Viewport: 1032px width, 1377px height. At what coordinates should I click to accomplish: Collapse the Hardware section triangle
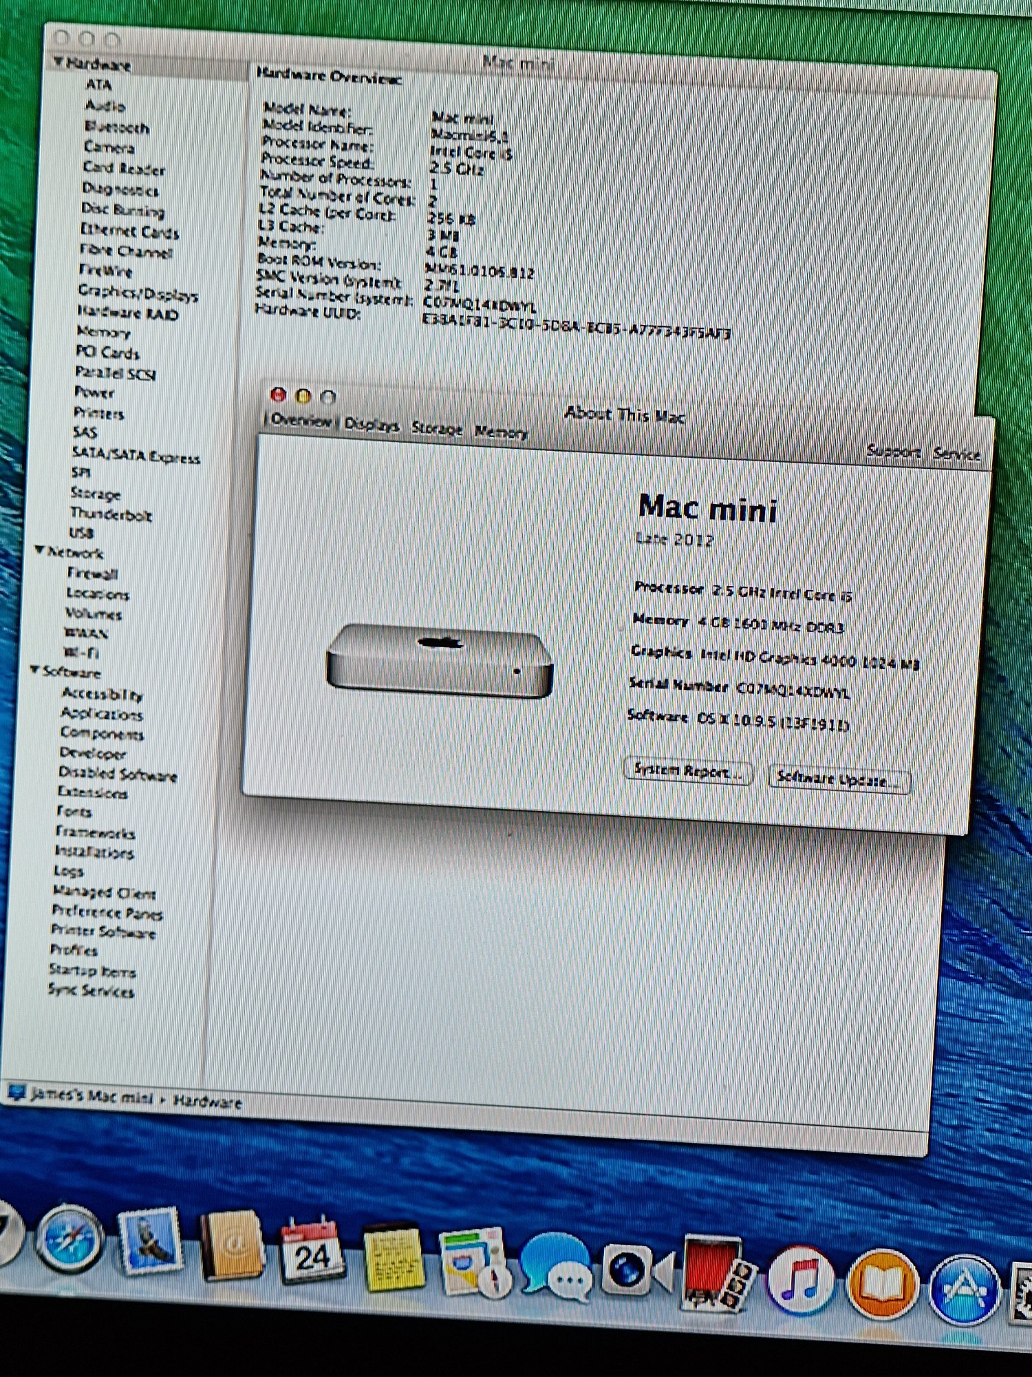(59, 62)
